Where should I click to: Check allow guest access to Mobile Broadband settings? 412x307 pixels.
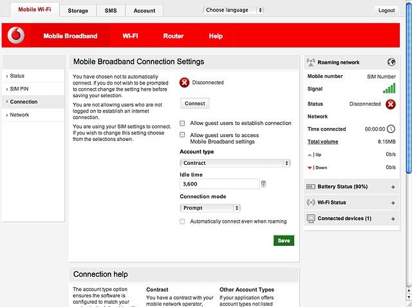[x=182, y=135]
